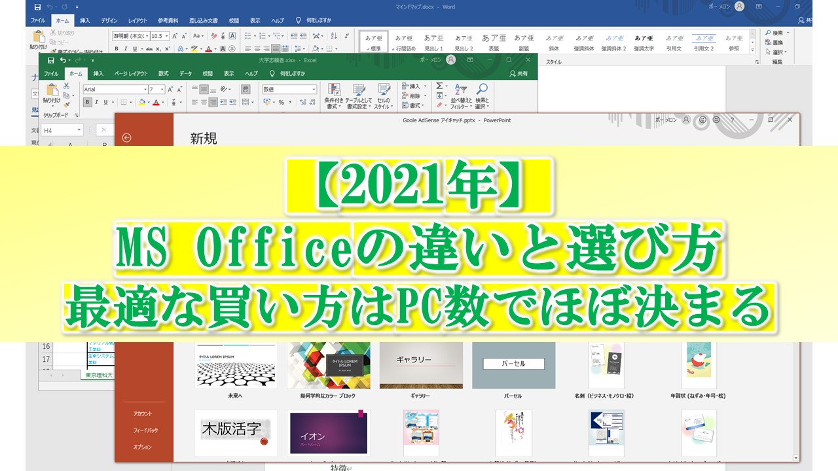This screenshot has height=471, width=838.
Task: Click the fill color bucket in Excel
Action: pyautogui.click(x=141, y=102)
